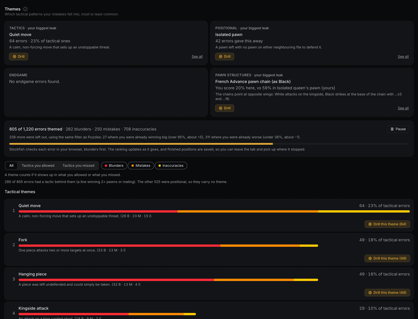418x319 pixels.
Task: Click 'No endgame errors found.' text
Action: 34,82
